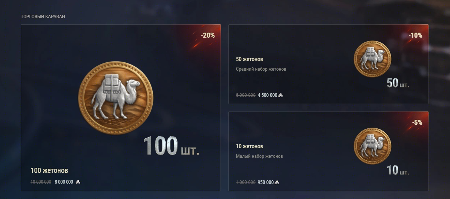Click the camel coin icon in 50 жетонов card
The height and width of the screenshot is (199, 450).
click(373, 59)
